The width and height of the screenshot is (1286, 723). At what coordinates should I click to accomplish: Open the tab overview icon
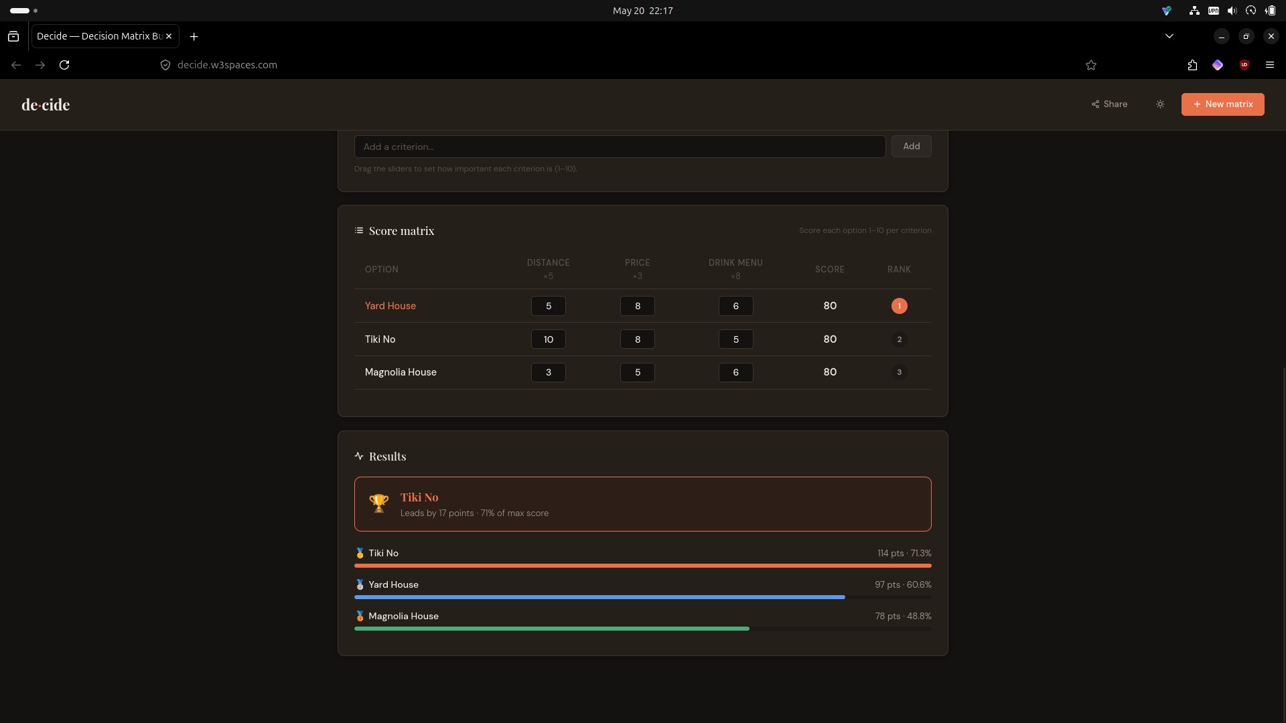click(x=13, y=36)
